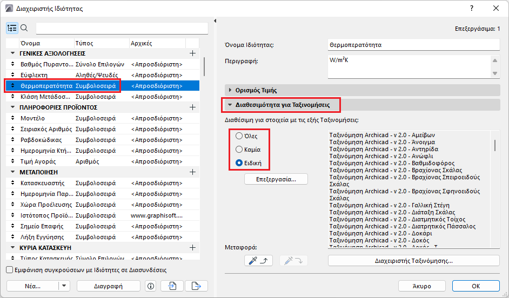Click the Περιγραφή text area
This screenshot has height=298, width=509.
tap(409, 67)
